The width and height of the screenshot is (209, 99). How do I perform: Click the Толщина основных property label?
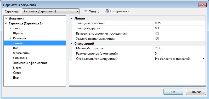point(90,23)
